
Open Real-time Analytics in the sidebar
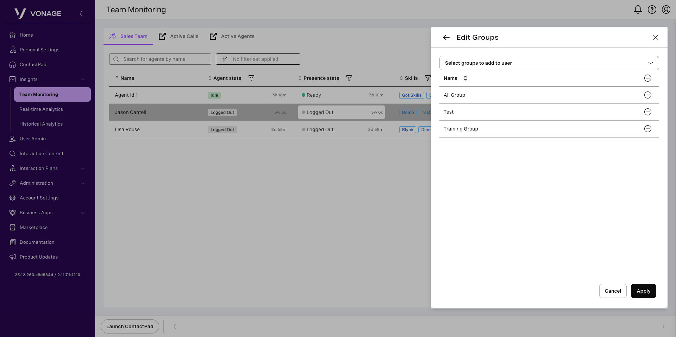pyautogui.click(x=41, y=109)
